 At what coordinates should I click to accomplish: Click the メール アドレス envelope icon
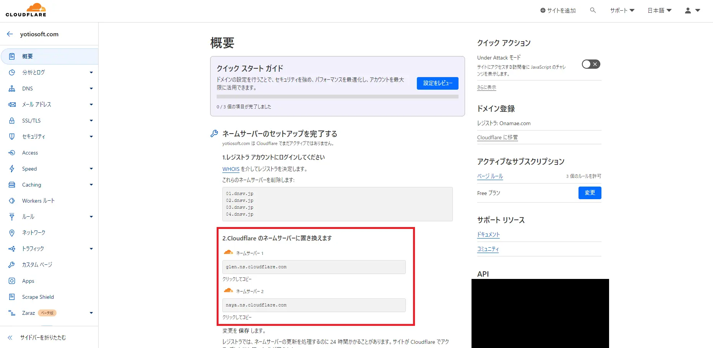coord(12,105)
